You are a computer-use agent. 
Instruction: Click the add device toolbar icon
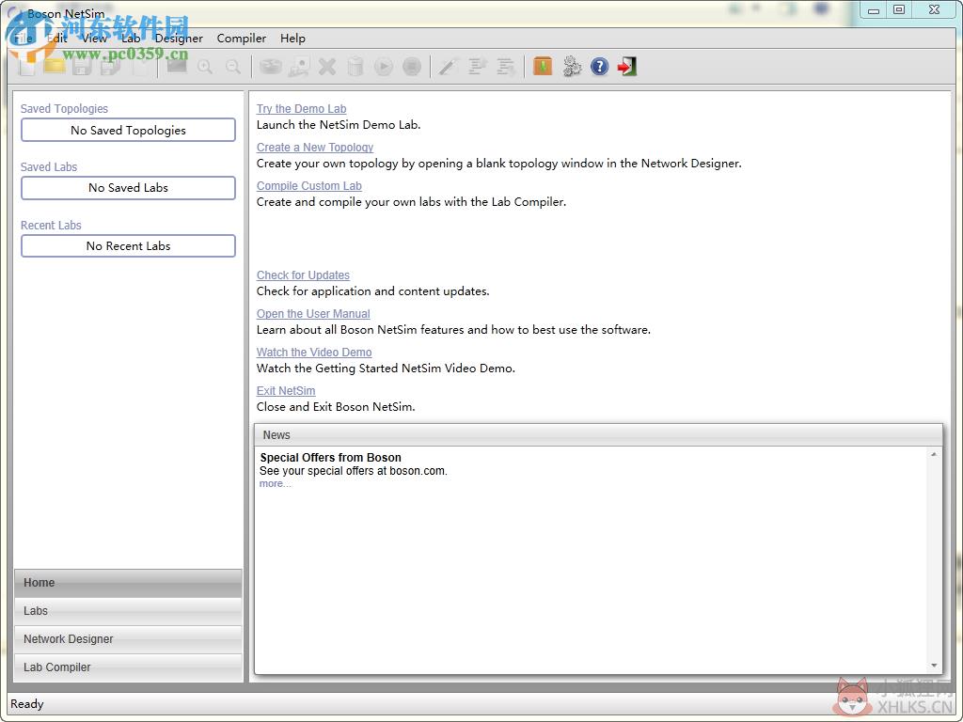(299, 67)
